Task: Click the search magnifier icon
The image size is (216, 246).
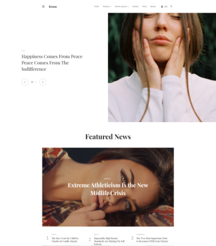Action: [x=171, y=7]
